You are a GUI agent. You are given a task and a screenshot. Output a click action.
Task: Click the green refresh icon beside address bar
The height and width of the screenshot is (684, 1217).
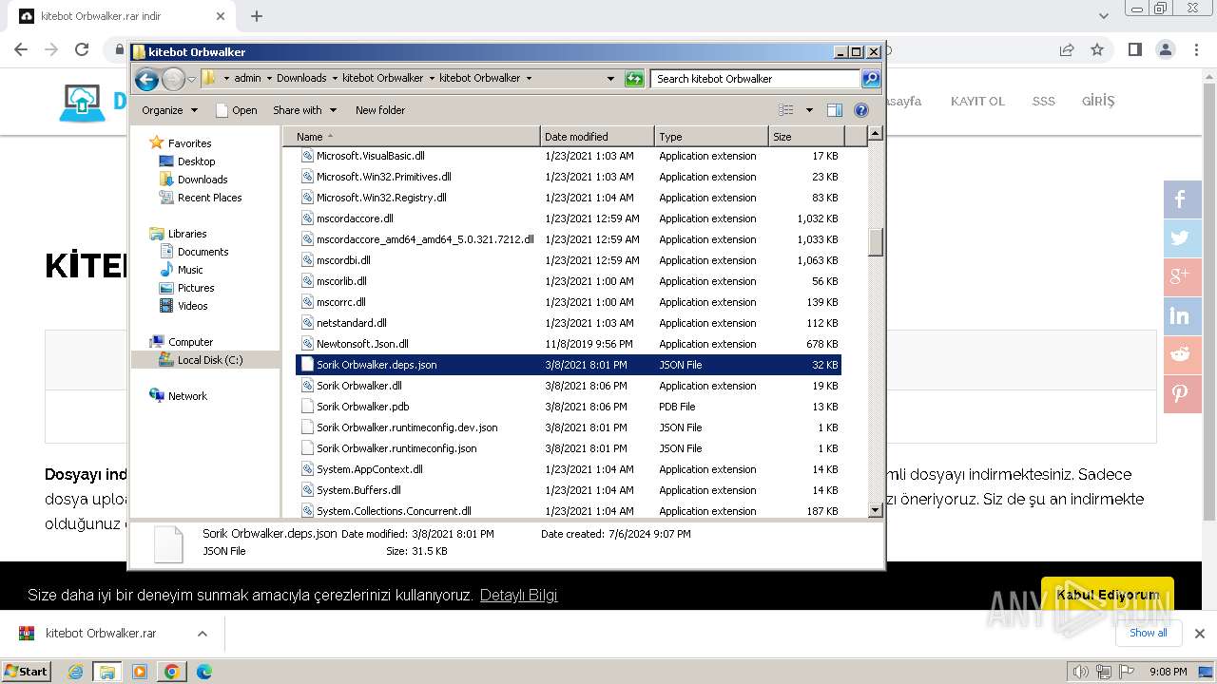click(634, 79)
